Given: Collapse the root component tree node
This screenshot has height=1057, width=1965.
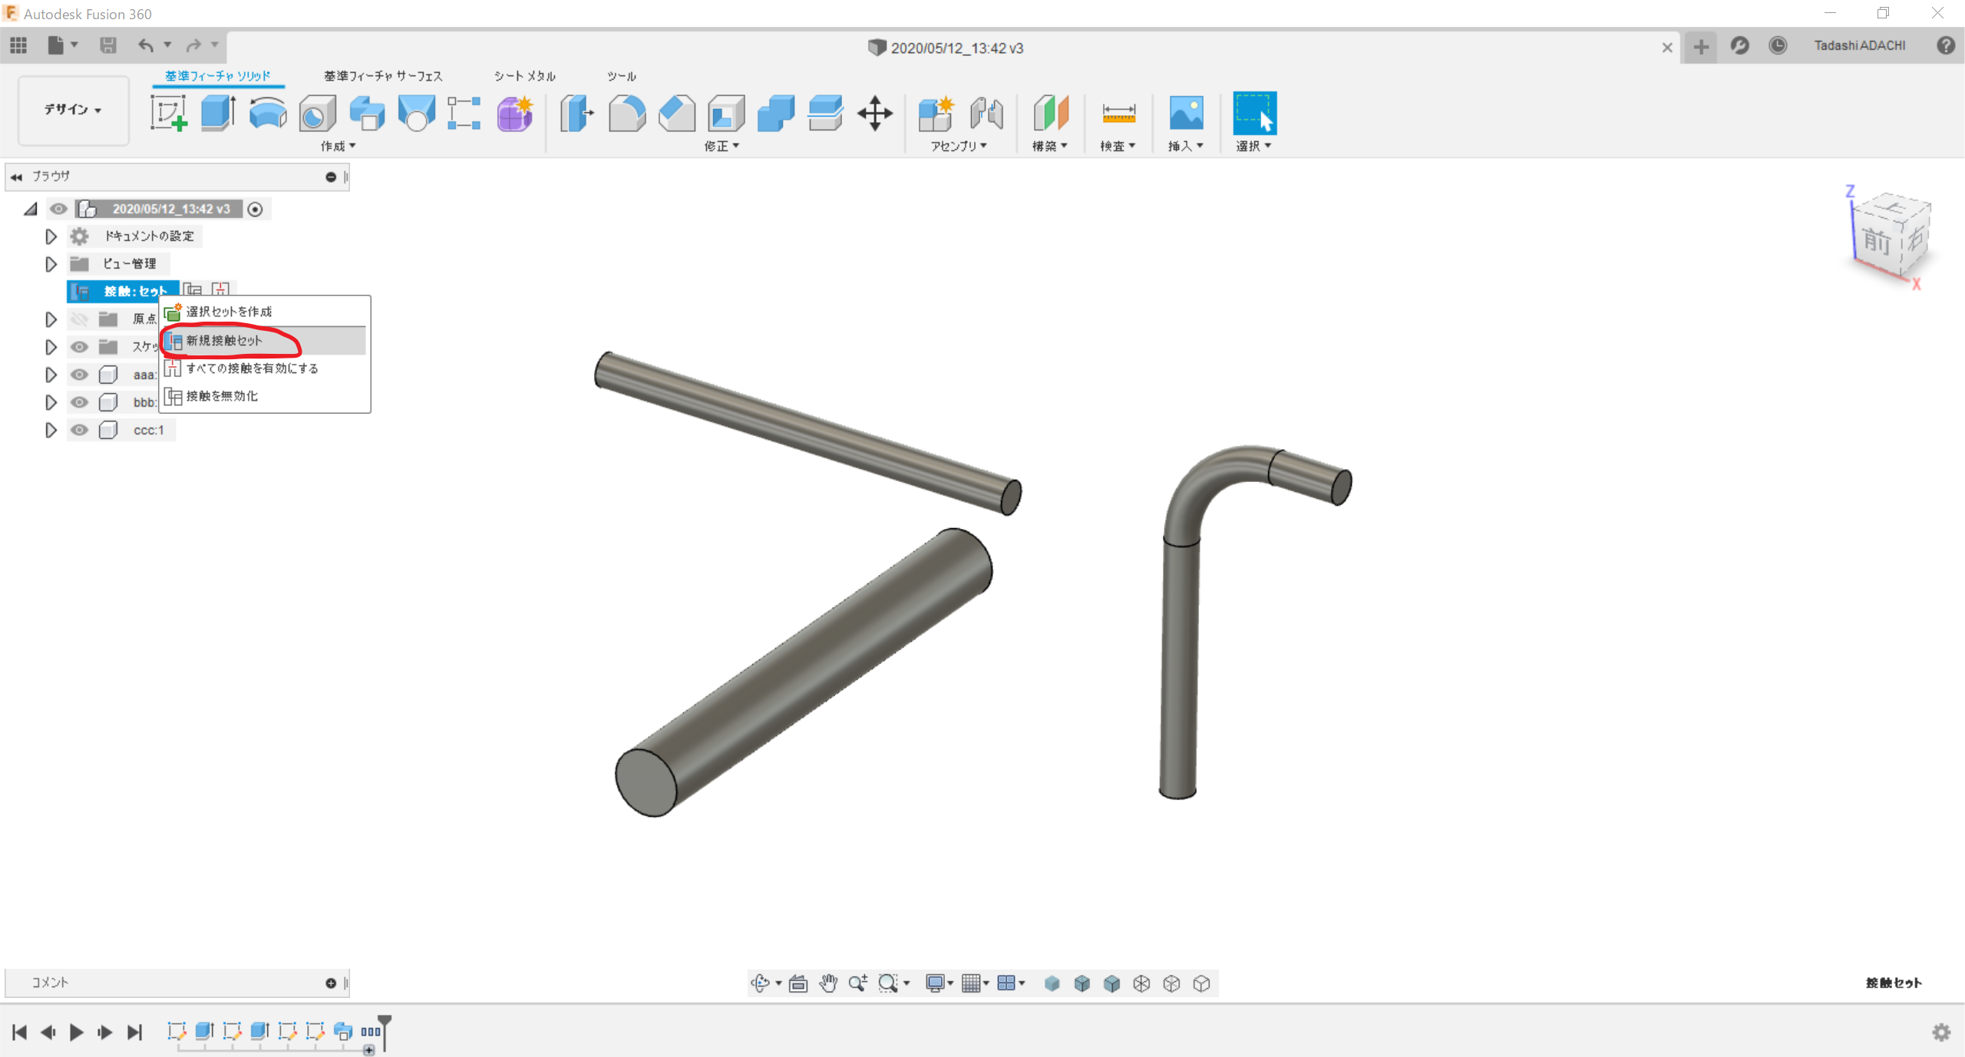Looking at the screenshot, I should [x=31, y=209].
